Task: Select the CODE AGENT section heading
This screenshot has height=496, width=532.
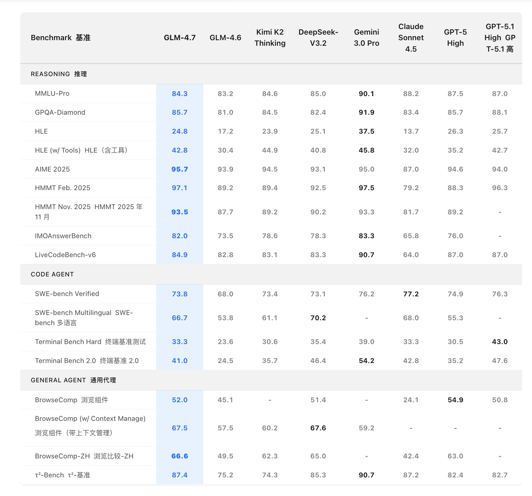Action: coord(52,274)
